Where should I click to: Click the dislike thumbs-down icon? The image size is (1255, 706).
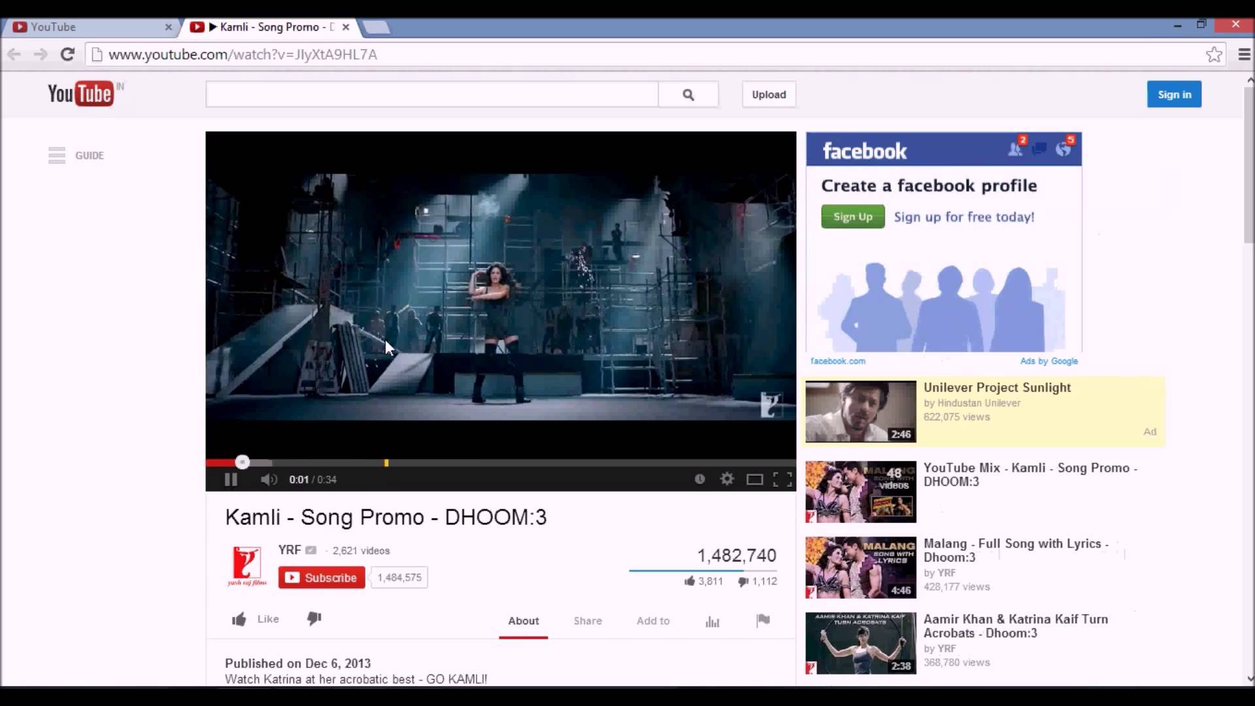pyautogui.click(x=313, y=619)
